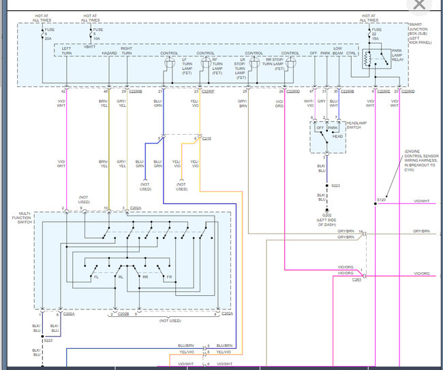443x370 pixels.
Task: Click the 'C202B' connector label
Action: point(123,314)
